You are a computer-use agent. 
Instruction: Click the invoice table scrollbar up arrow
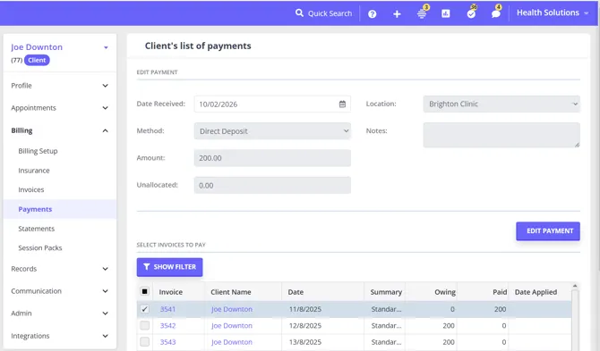(x=575, y=286)
